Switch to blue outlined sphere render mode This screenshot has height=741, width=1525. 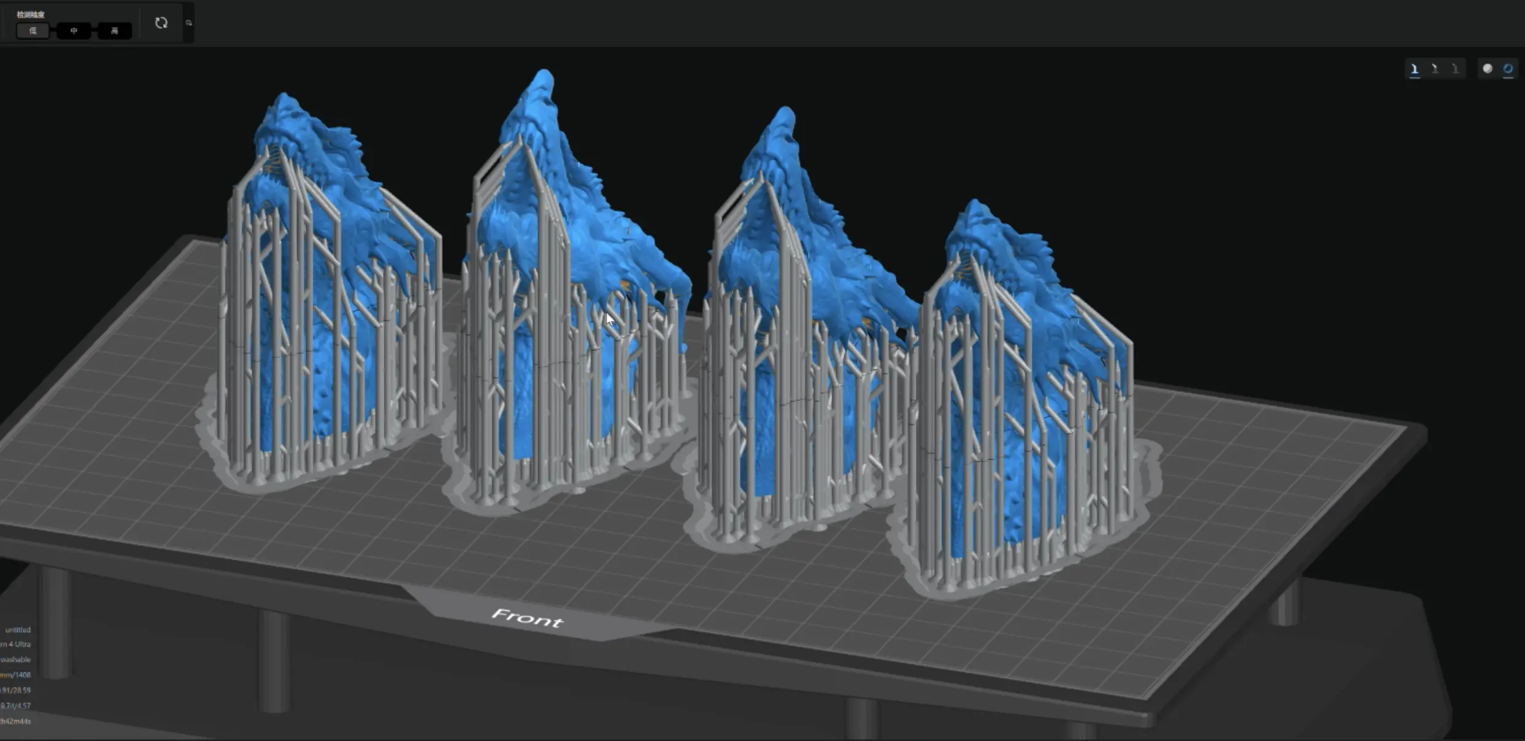tap(1508, 69)
